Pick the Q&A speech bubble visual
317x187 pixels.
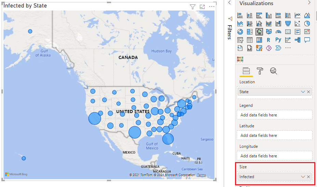[307, 40]
